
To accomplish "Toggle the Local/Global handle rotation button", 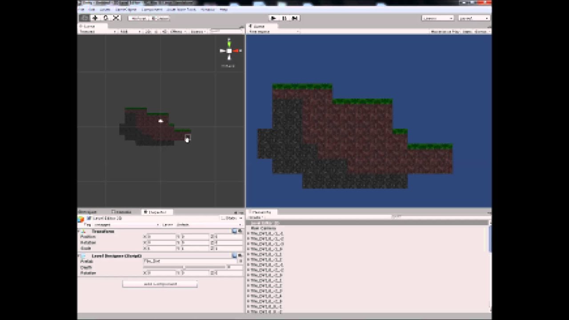I will point(159,18).
